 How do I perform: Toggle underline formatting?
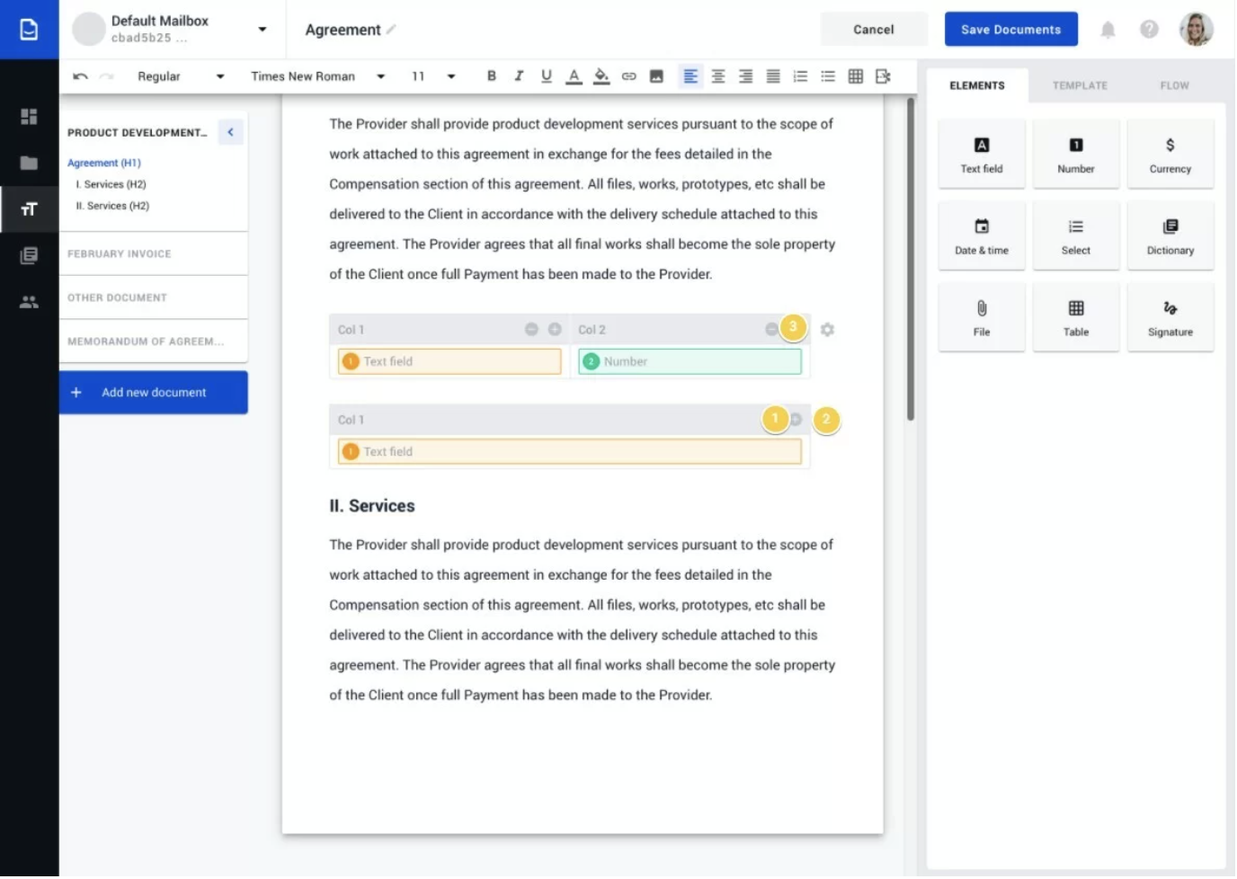(x=546, y=76)
